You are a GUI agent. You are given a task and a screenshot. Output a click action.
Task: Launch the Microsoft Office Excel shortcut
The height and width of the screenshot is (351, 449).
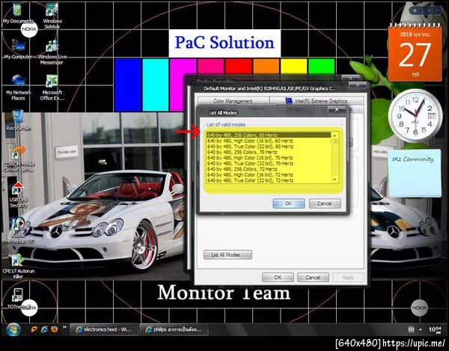[52, 87]
